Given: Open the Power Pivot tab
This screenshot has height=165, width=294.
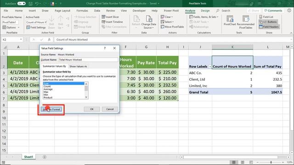Looking at the screenshot, I should point(171,11).
